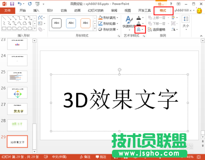
Task: Click the Text Fill A icon
Action: (x=139, y=18)
